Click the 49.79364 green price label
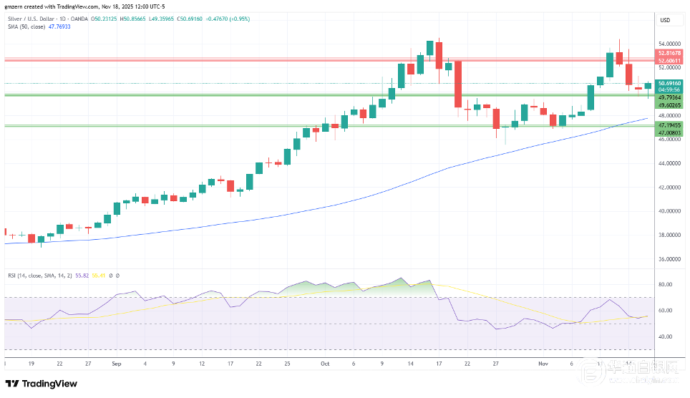 [669, 98]
